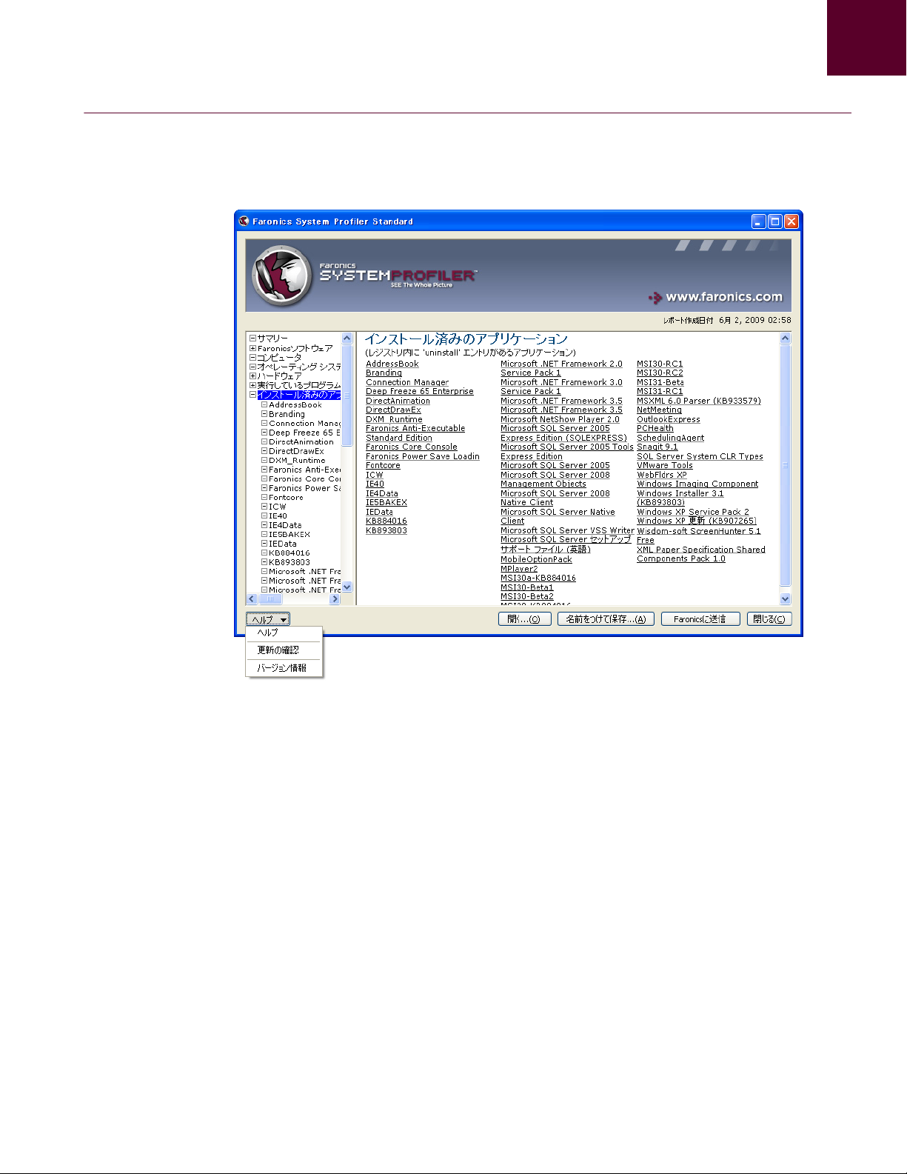The height and width of the screenshot is (1174, 907).
Task: Open AddressBook link in report pane
Action: pyautogui.click(x=392, y=364)
